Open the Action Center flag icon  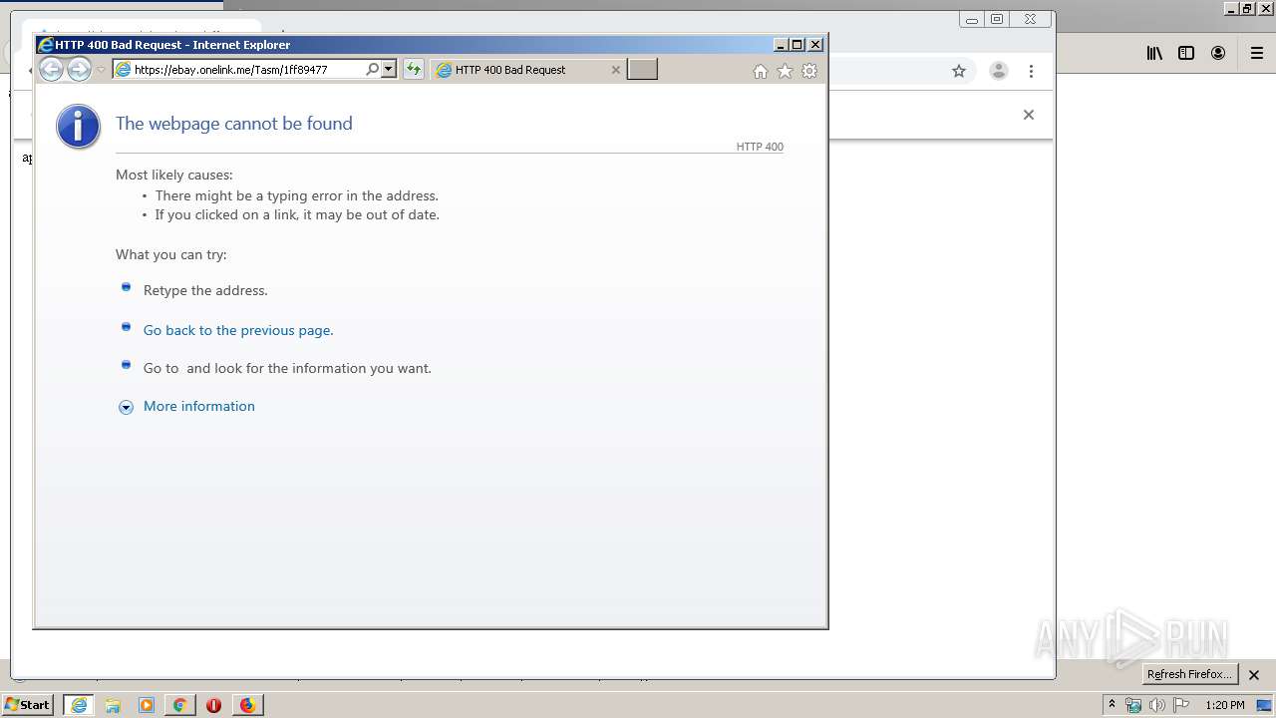pos(1181,705)
